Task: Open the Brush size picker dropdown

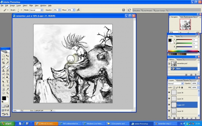Action: [x=21, y=10]
